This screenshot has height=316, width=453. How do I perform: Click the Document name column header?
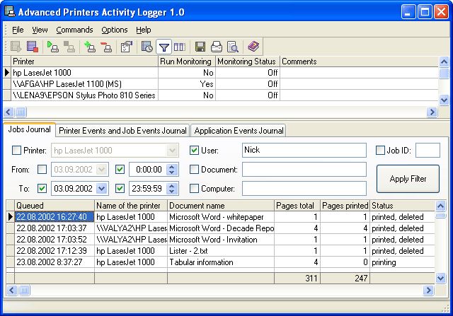[221, 206]
